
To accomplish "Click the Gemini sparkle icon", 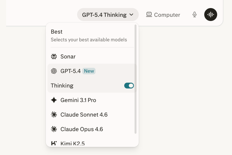I will [x=54, y=100].
